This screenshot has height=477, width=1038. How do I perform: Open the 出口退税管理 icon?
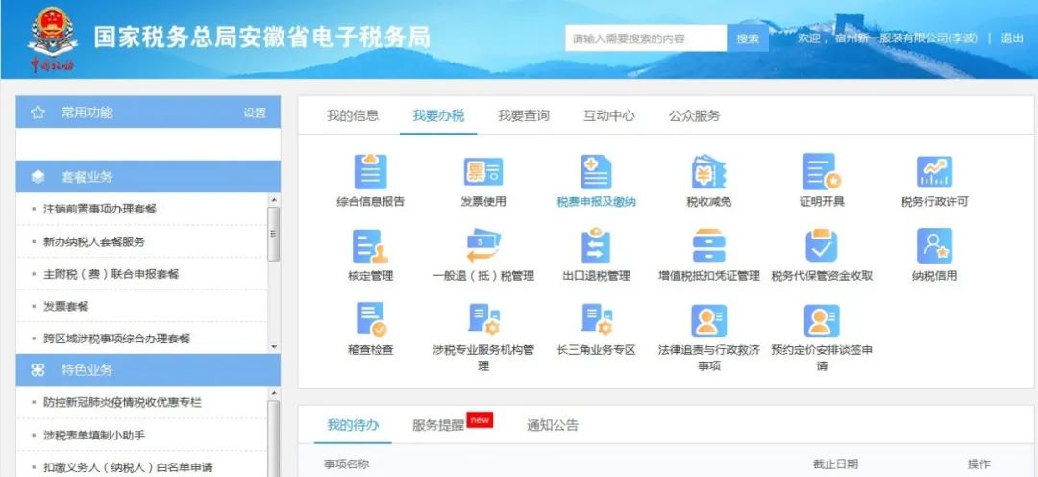(596, 246)
